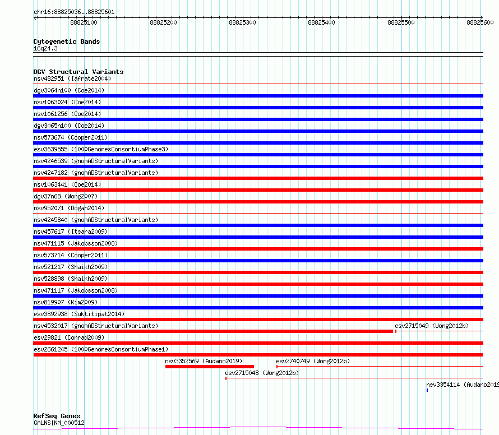Image resolution: width=499 pixels, height=435 pixels.
Task: Open variant esv2715048 (Wong2012b)
Action: (x=262, y=373)
